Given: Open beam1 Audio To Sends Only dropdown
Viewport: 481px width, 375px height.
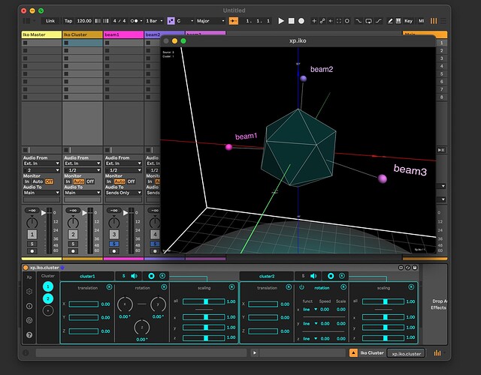Looking at the screenshot, I should tap(122, 193).
